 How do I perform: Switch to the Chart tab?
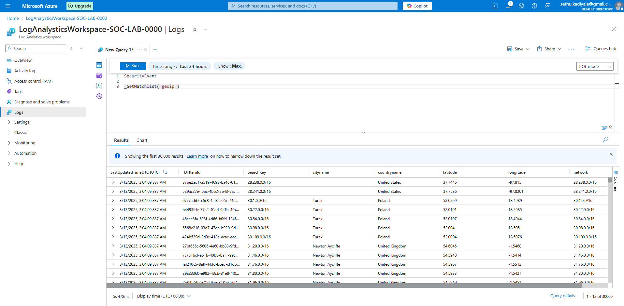(x=142, y=140)
